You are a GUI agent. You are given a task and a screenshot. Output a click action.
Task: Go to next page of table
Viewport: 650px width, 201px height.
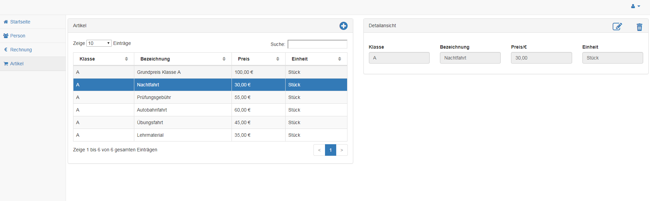pos(342,150)
